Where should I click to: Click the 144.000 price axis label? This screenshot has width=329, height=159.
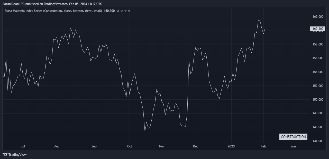[x=318, y=141]
